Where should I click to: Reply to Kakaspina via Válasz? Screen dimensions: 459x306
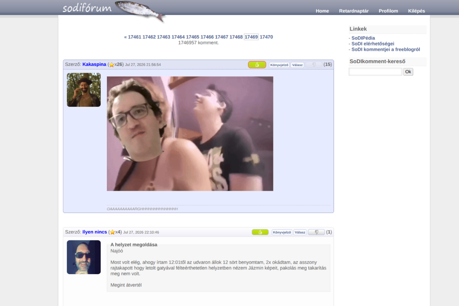coord(297,65)
